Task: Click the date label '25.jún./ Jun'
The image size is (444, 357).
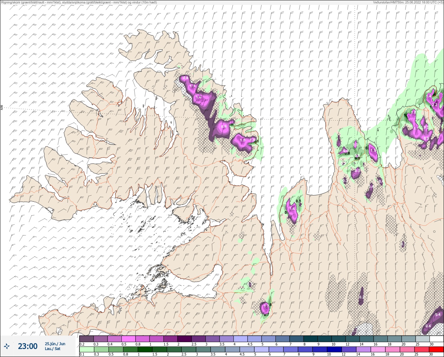Action: [55, 343]
